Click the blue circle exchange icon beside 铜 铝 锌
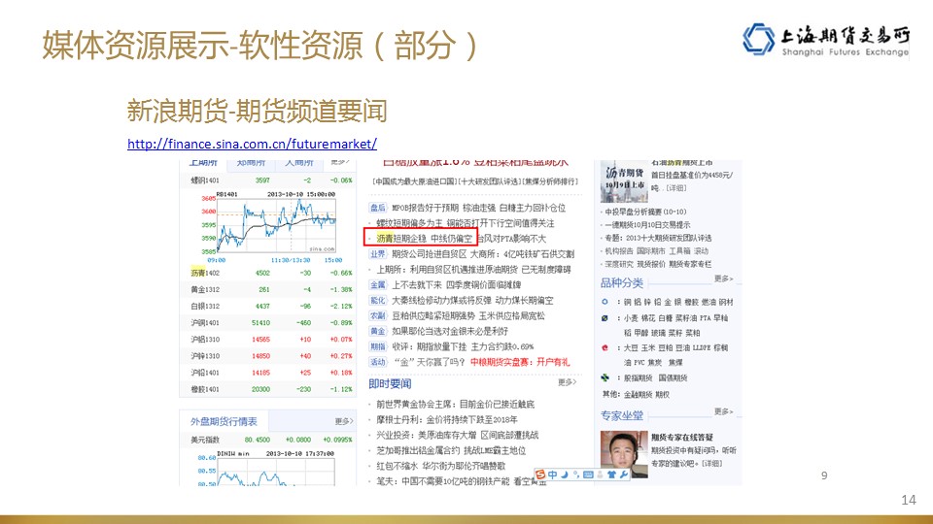This screenshot has width=933, height=524. coord(605,302)
